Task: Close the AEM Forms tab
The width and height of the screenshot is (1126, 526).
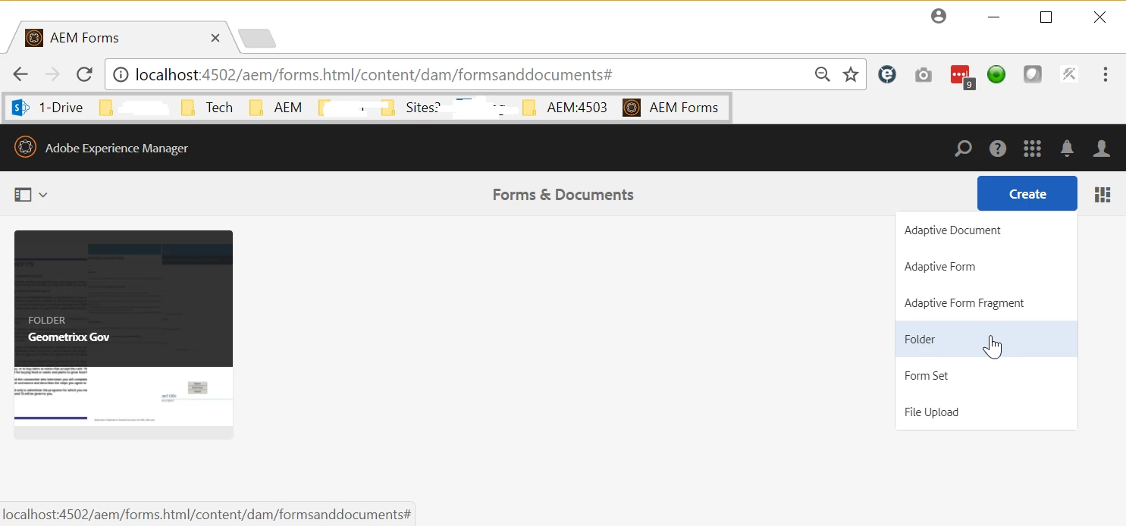Action: [x=215, y=38]
